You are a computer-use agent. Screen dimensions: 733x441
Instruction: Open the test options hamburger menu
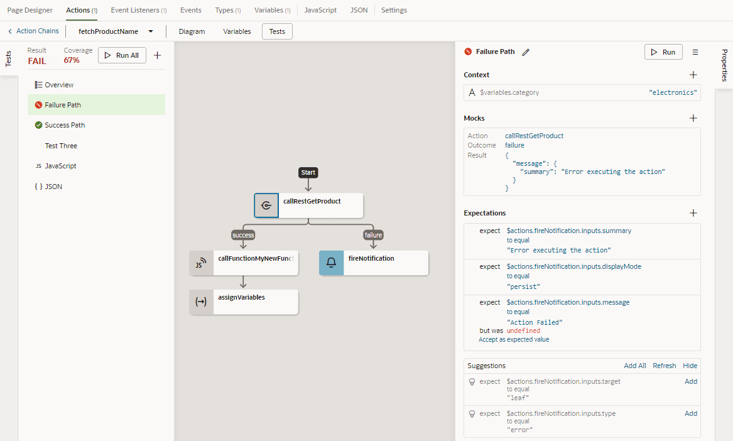tap(695, 52)
